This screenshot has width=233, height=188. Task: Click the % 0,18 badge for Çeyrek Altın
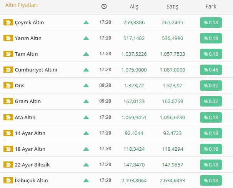pos(211,22)
